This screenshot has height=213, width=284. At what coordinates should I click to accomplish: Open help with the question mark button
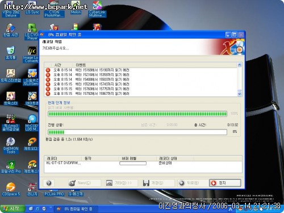49,183
